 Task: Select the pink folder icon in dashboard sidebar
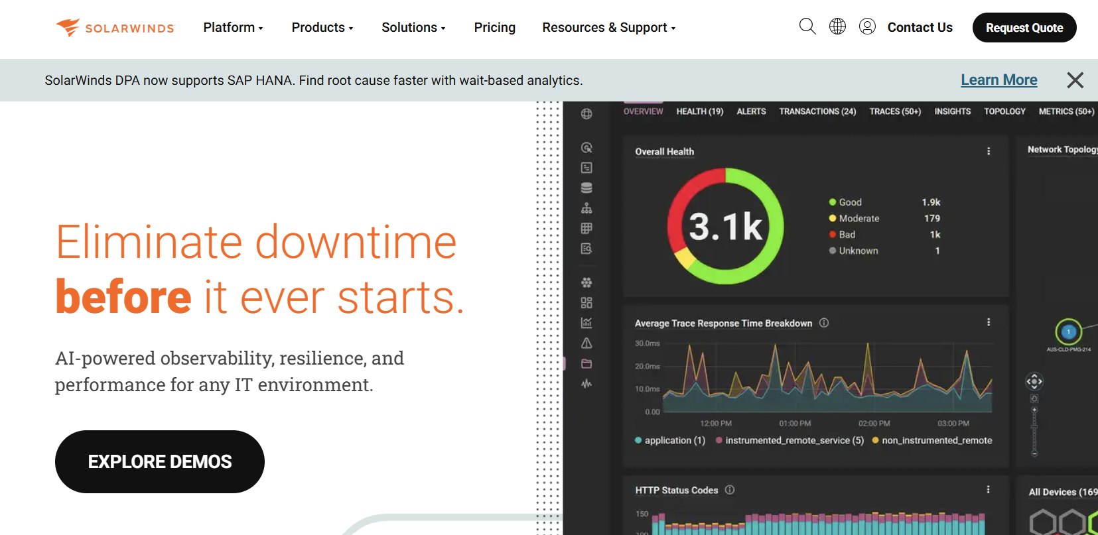pyautogui.click(x=586, y=364)
